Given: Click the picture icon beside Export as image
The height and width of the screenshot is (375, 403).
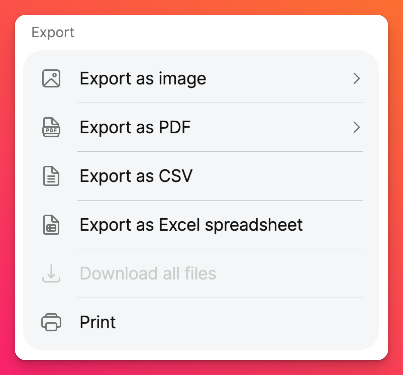Looking at the screenshot, I should point(51,79).
